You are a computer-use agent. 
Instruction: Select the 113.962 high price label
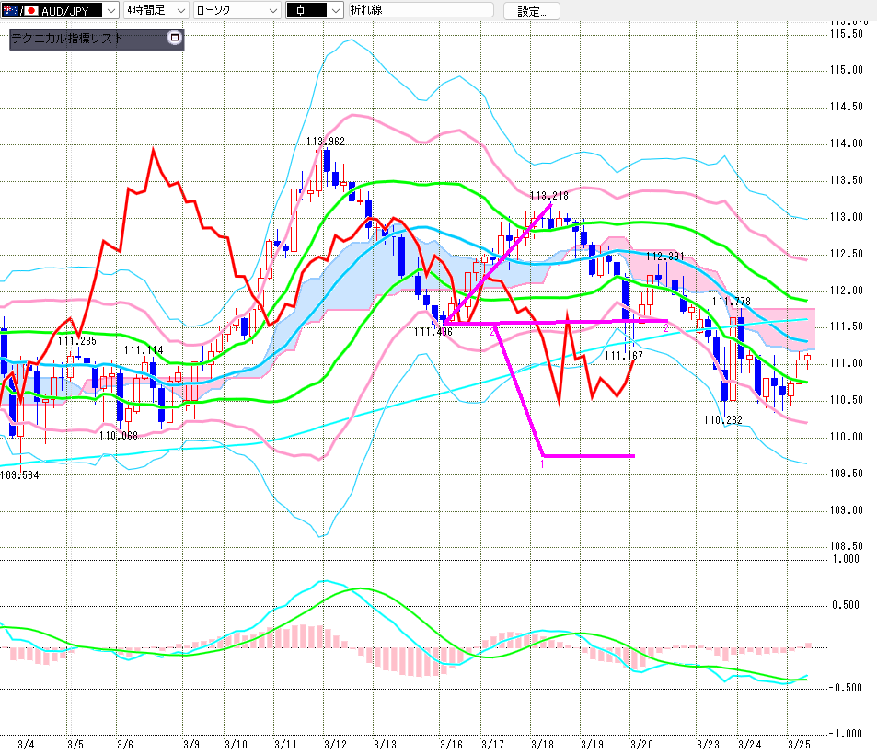[326, 141]
